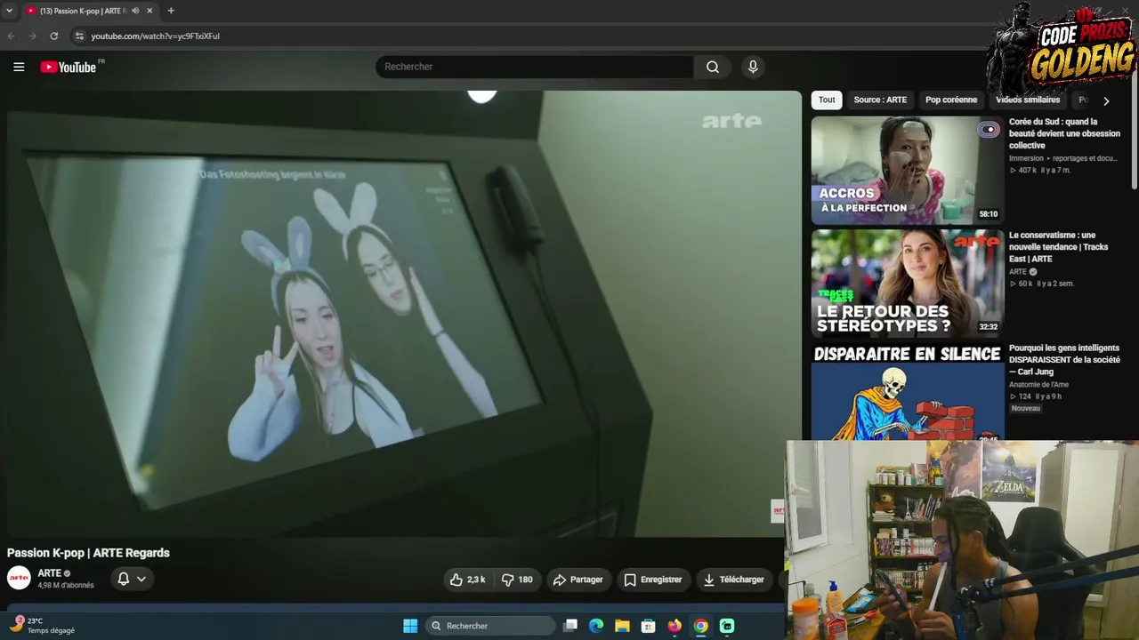Click the "Anatomie de l'Ame" channel name
This screenshot has height=640, width=1139.
1038,385
